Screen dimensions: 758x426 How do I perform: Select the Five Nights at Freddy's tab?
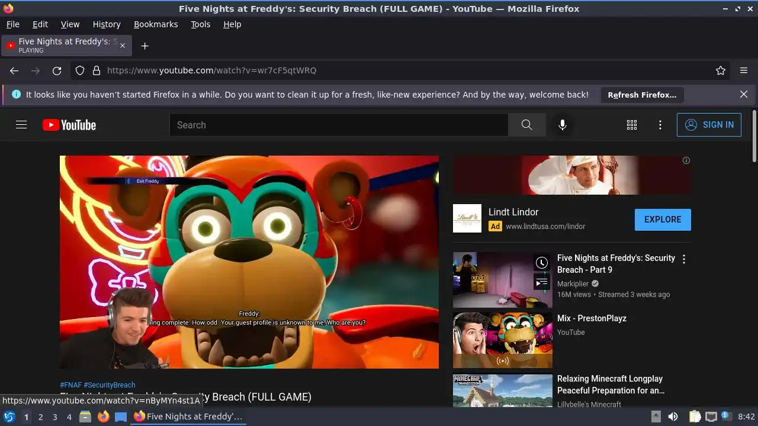[x=67, y=46]
